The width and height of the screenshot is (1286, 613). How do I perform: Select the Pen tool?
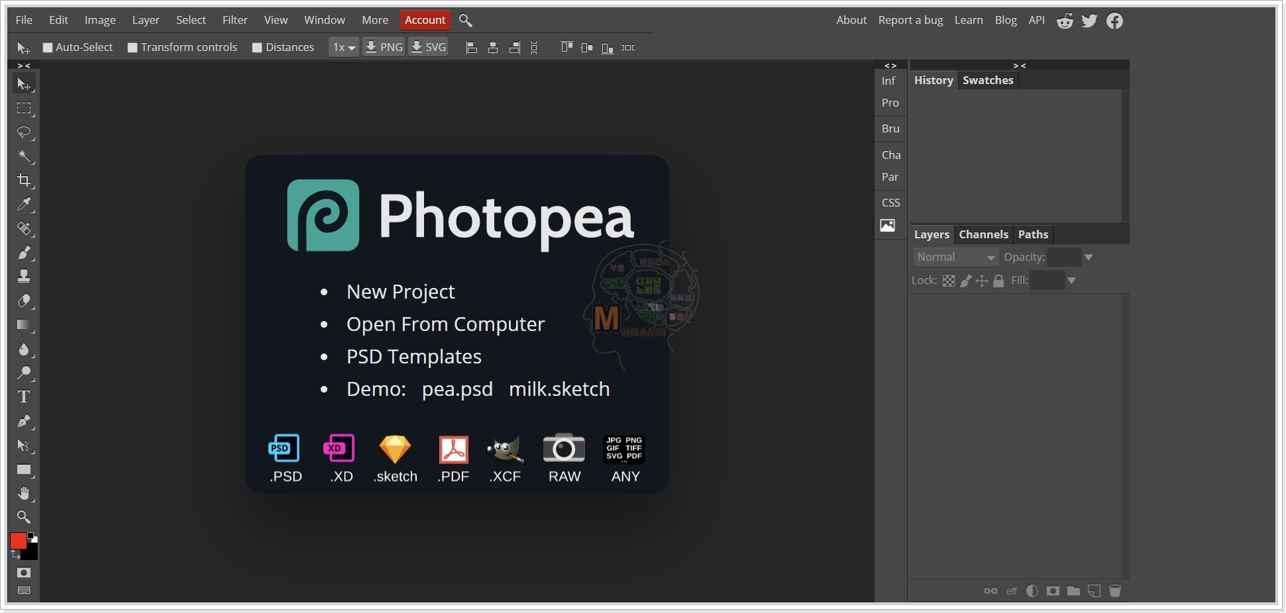tap(24, 421)
